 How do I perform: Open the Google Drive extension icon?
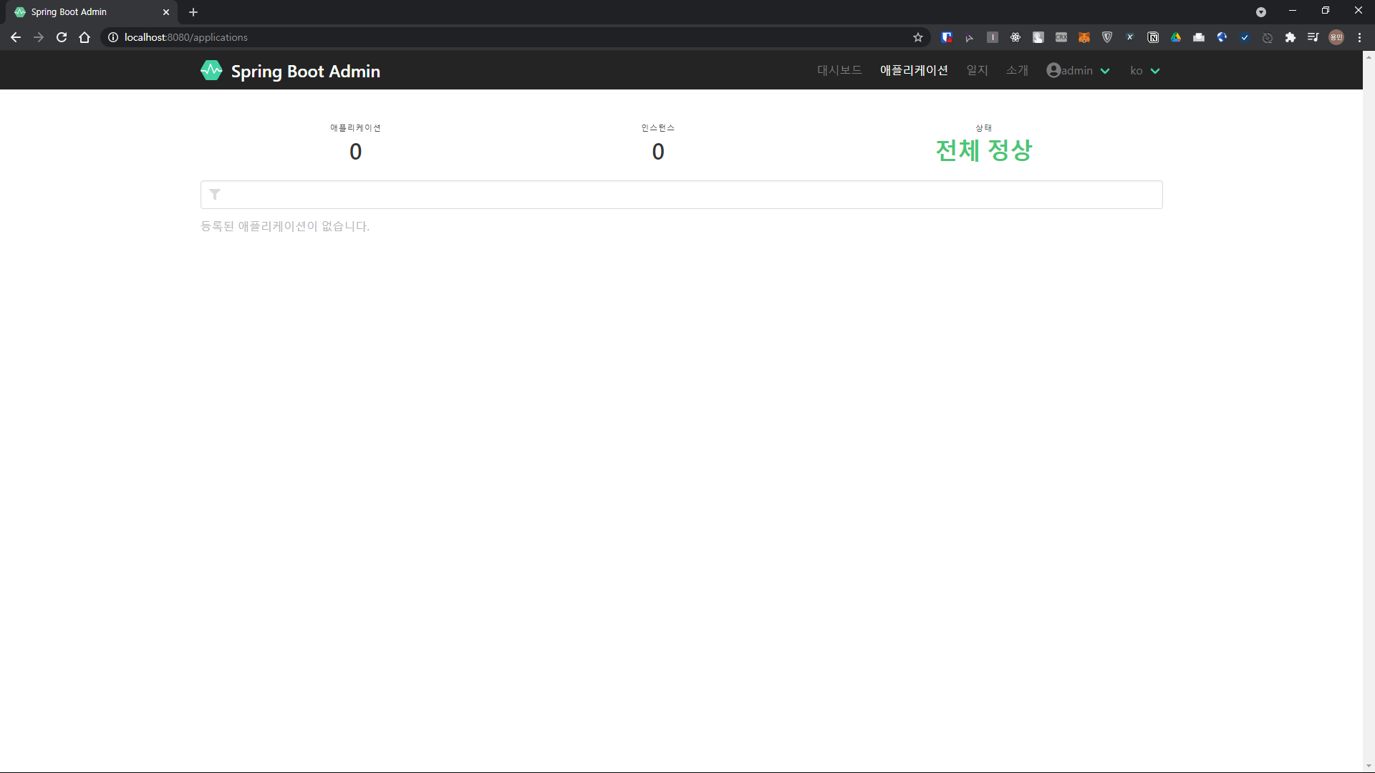click(1176, 37)
